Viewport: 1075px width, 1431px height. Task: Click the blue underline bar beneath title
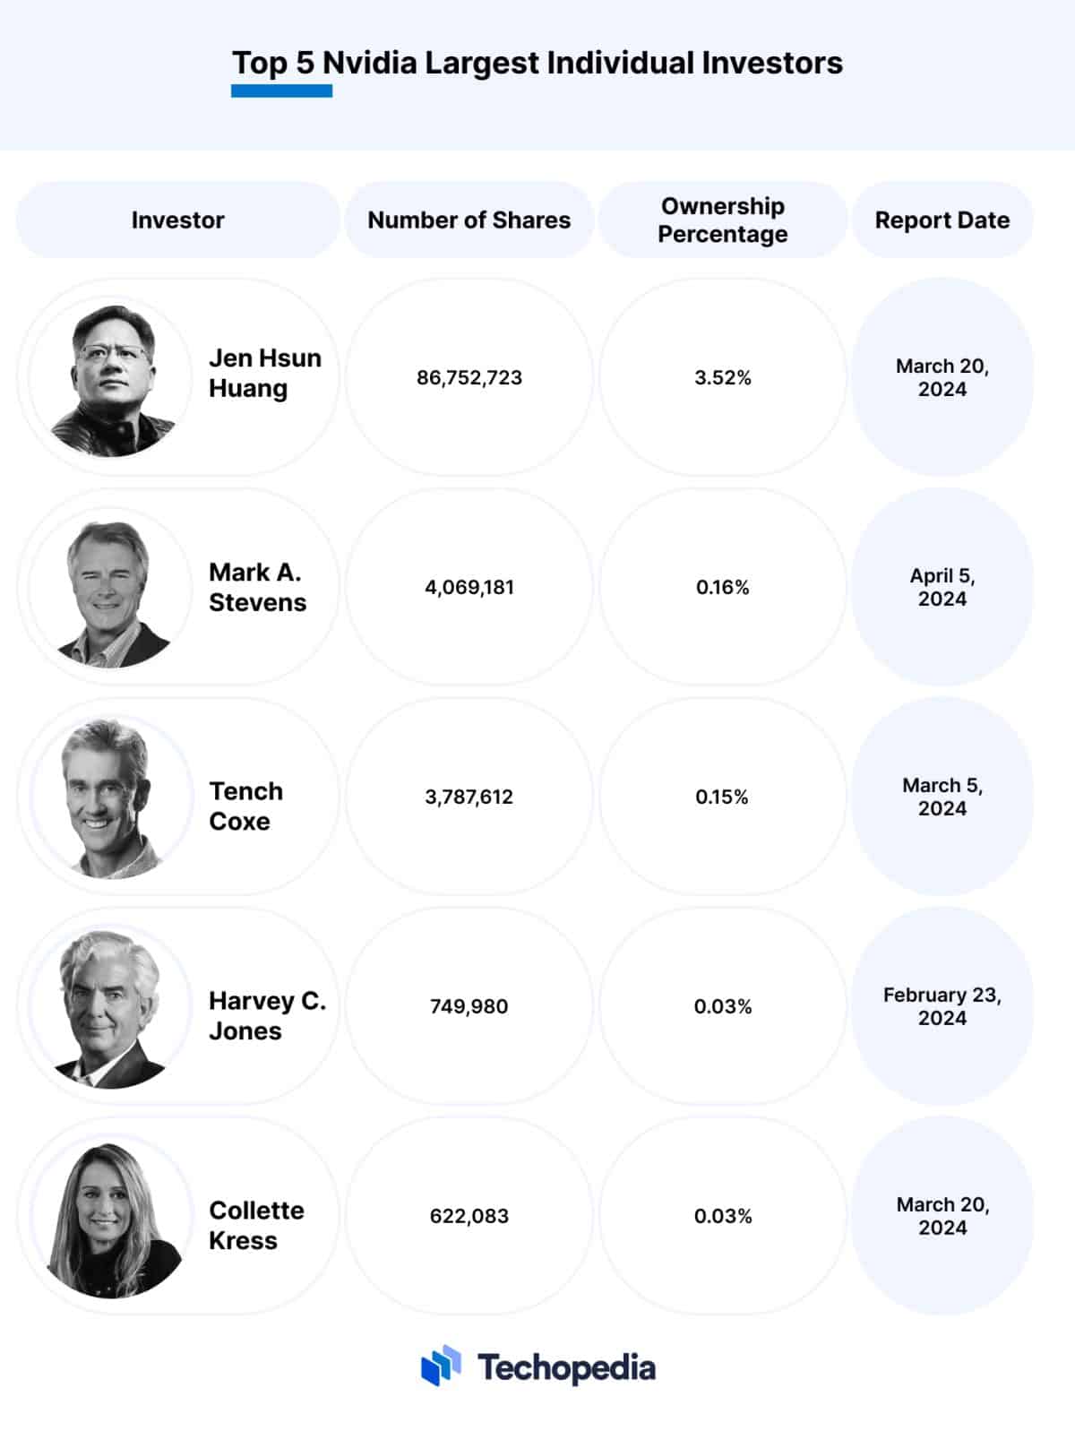[x=281, y=91]
